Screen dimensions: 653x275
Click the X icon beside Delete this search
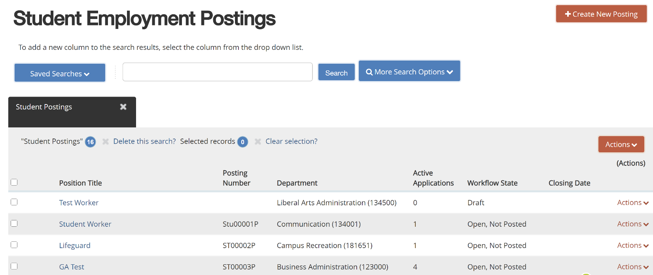(106, 142)
